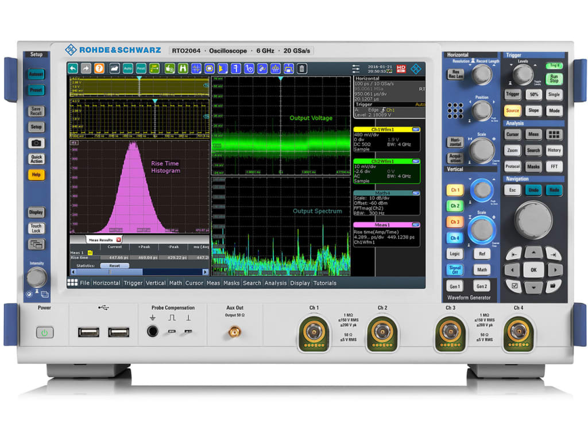Minimize the Ch1Wfm1 signal box

click(415, 130)
